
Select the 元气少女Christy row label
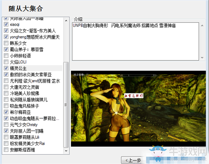pos(24,125)
